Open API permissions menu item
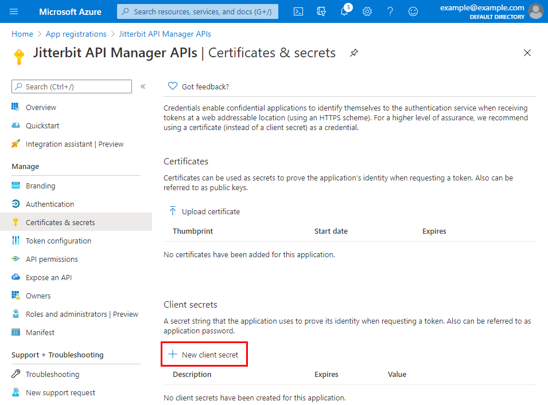Image resolution: width=548 pixels, height=405 pixels. pos(52,259)
